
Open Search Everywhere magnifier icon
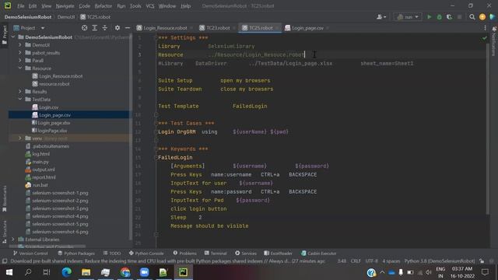coord(472,17)
